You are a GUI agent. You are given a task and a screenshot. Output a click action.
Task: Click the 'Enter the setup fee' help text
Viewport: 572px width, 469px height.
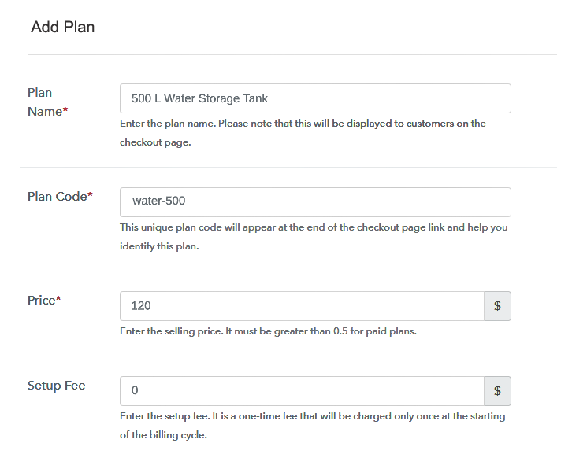(312, 416)
